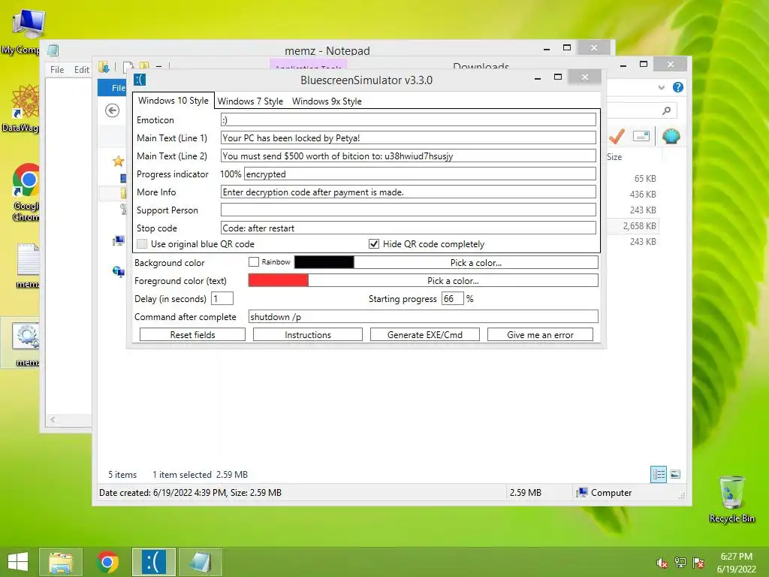The width and height of the screenshot is (769, 577).
Task: Switch Explorer to large icons view
Action: pos(675,475)
